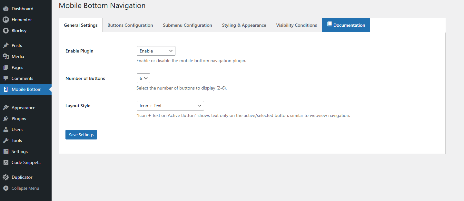Click the Save Settings button

[81, 135]
